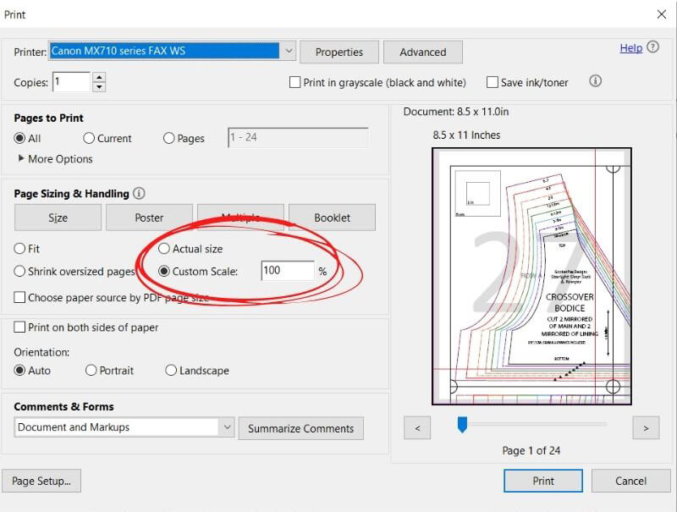
Task: Click the info icon beside Save ink/toner
Action: 595,81
